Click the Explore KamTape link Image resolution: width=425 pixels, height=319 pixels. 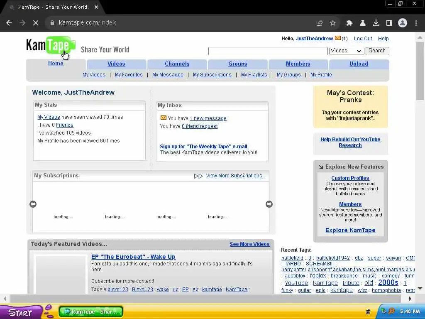[350, 230]
